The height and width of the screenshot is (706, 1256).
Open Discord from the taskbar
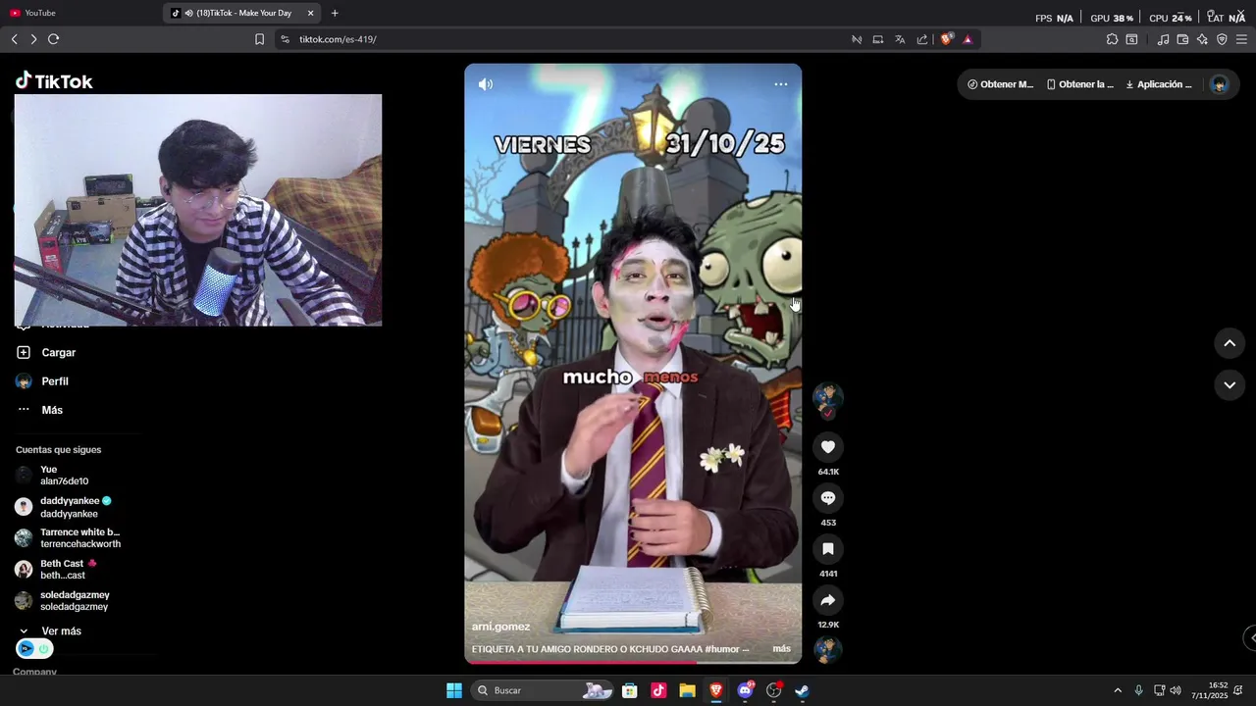[745, 690]
